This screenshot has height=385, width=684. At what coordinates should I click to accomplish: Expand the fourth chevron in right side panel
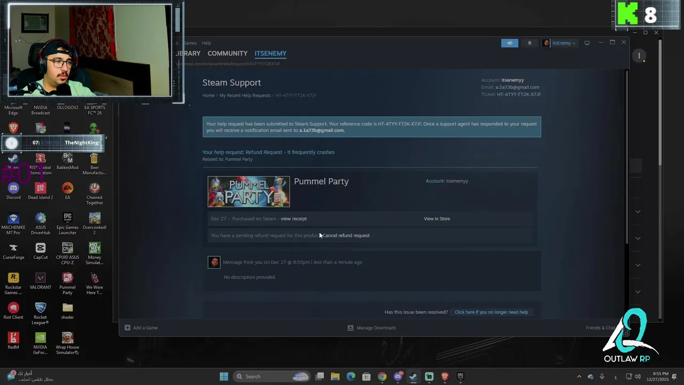[x=638, y=292]
